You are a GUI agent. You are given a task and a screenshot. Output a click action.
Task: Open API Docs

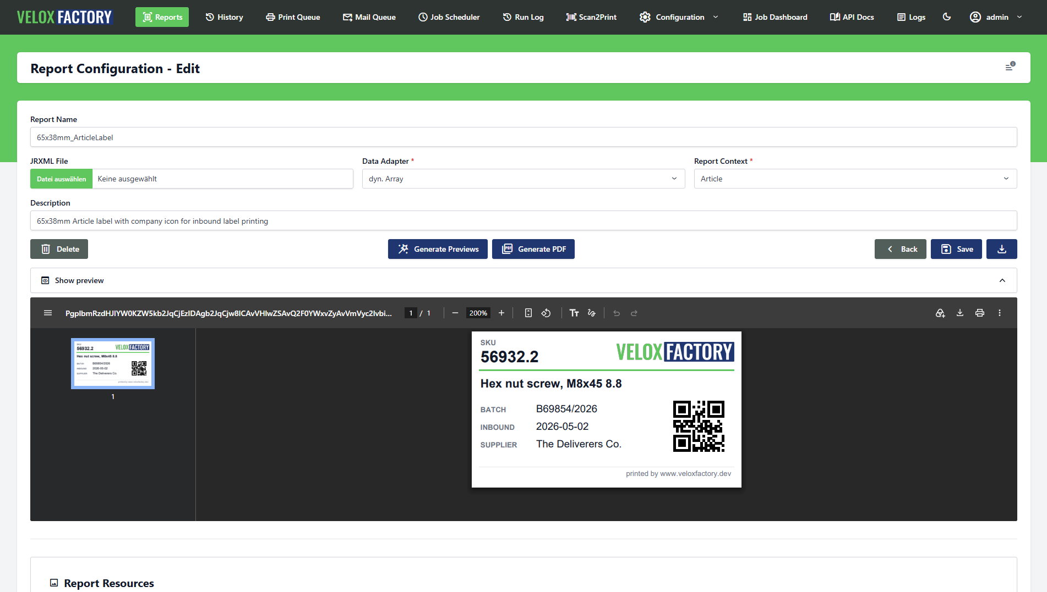tap(852, 17)
